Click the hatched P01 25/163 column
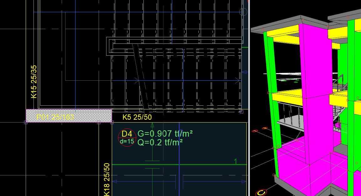361x196 pixels. 69,116
